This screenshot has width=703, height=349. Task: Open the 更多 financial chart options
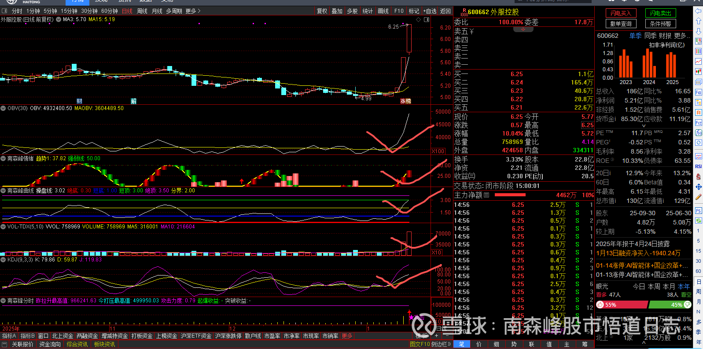tap(682, 36)
